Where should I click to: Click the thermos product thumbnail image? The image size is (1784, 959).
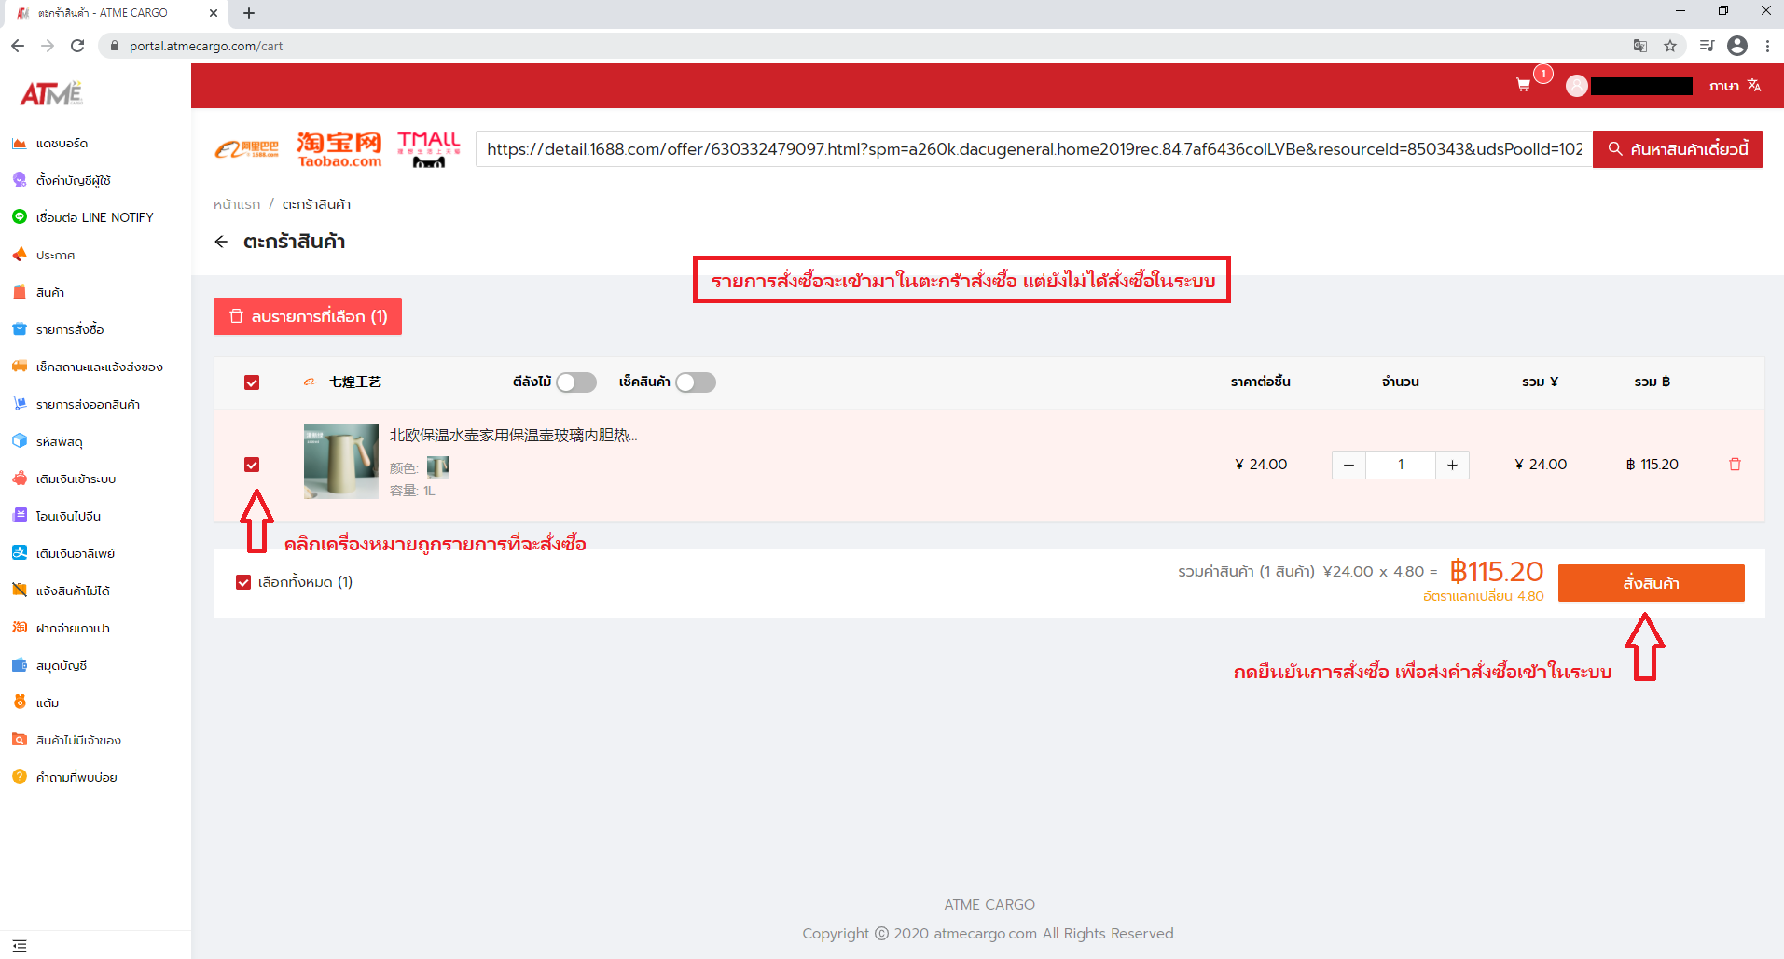(x=341, y=462)
